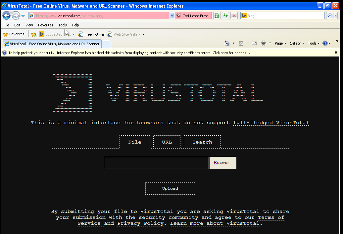343x234 pixels.
Task: Open the Safety command bar menu
Action: [x=297, y=43]
